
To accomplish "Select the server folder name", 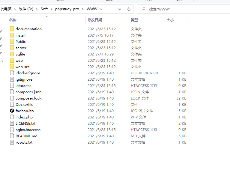I will coord(21,48).
